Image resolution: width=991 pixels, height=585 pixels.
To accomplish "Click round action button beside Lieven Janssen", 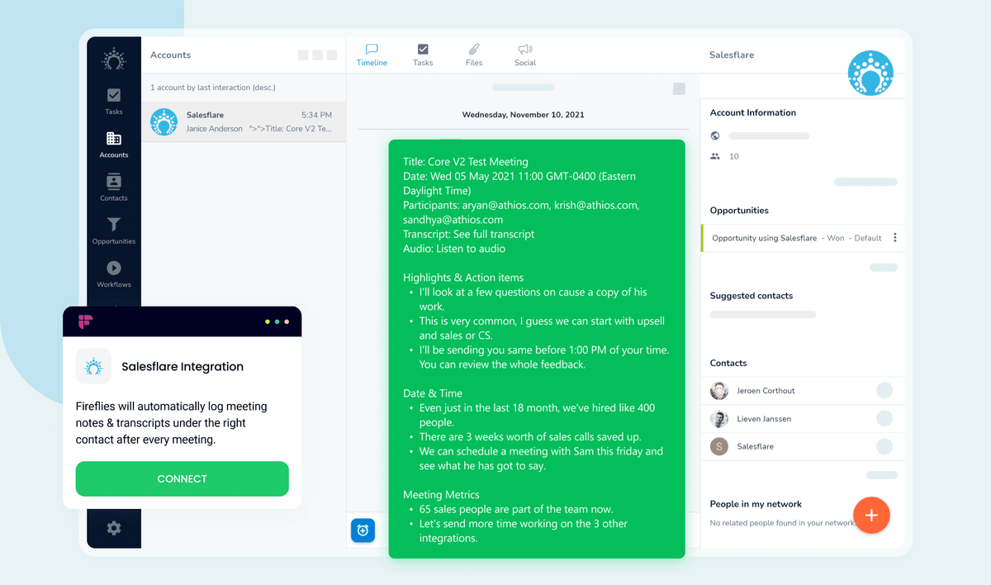I will click(884, 418).
